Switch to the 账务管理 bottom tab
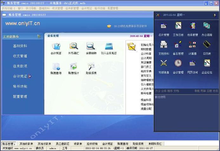 point(9,144)
